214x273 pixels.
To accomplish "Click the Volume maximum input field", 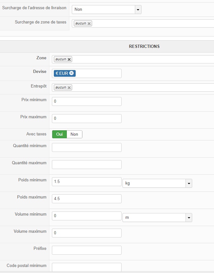I will click(x=86, y=233).
